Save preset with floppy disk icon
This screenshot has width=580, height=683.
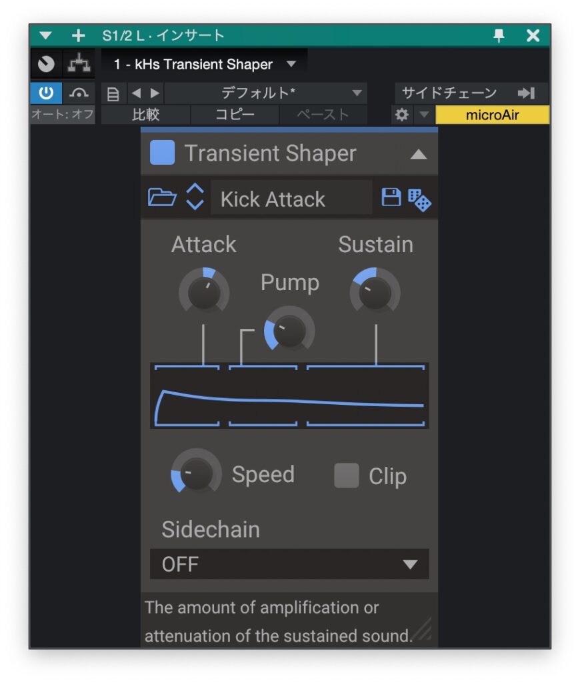(391, 197)
